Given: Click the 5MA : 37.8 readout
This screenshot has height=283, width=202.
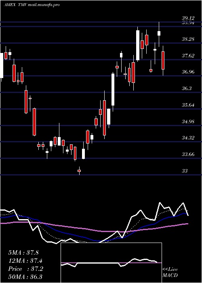Looking at the screenshot, I should [x=23, y=253].
